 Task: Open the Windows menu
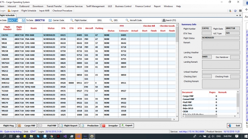(168, 6)
